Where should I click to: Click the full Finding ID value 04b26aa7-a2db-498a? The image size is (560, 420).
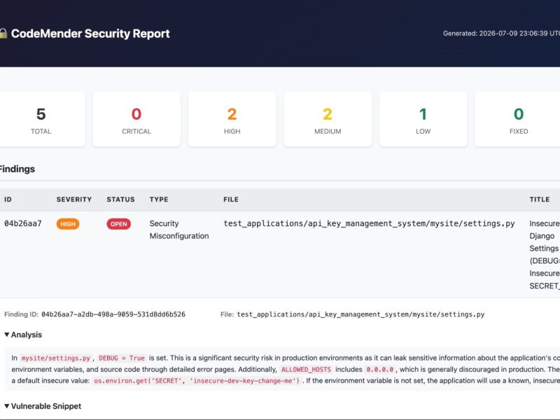[x=113, y=314]
